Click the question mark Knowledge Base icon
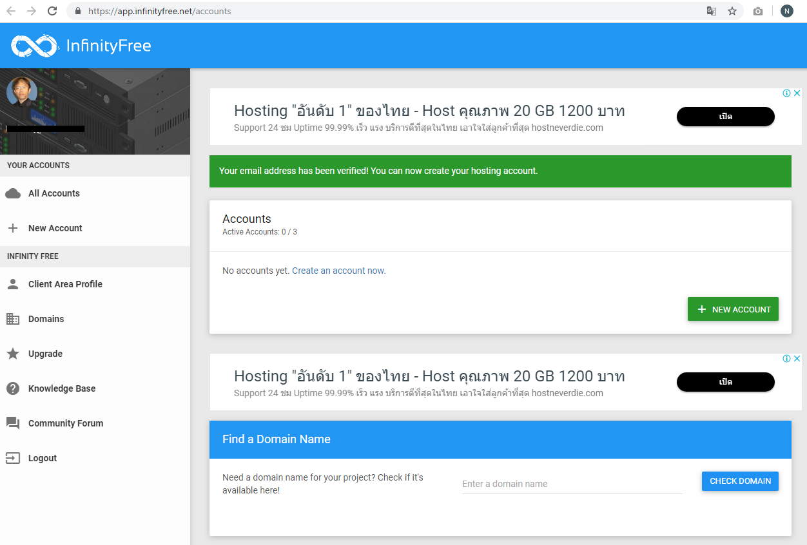Viewport: 807px width, 545px height. click(x=13, y=388)
